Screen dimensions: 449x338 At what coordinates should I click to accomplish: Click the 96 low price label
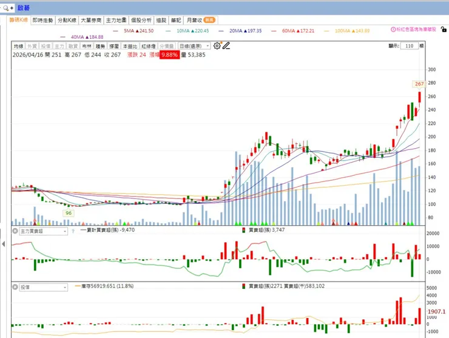pyautogui.click(x=69, y=213)
